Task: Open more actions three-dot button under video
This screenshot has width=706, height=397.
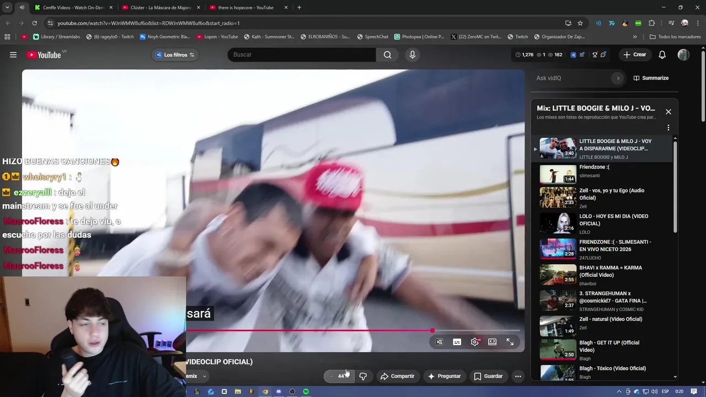Action: (517, 376)
